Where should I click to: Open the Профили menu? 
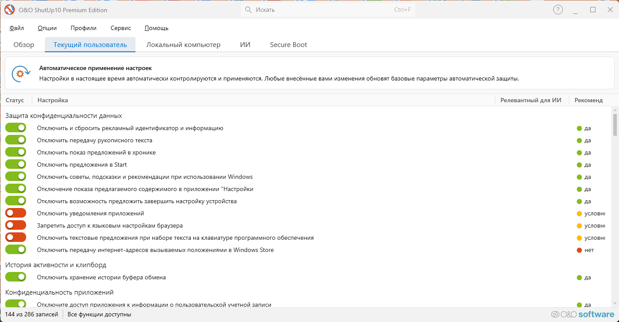[84, 28]
